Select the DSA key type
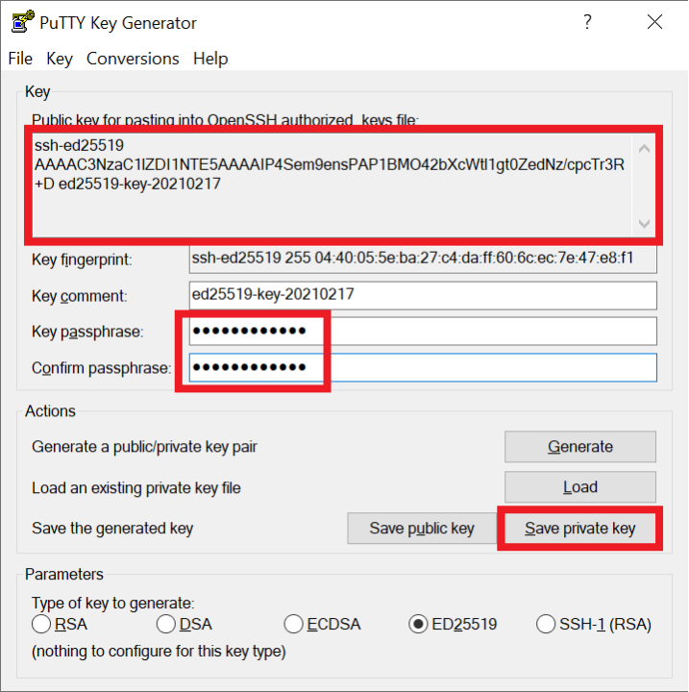Image resolution: width=689 pixels, height=692 pixels. tap(185, 624)
